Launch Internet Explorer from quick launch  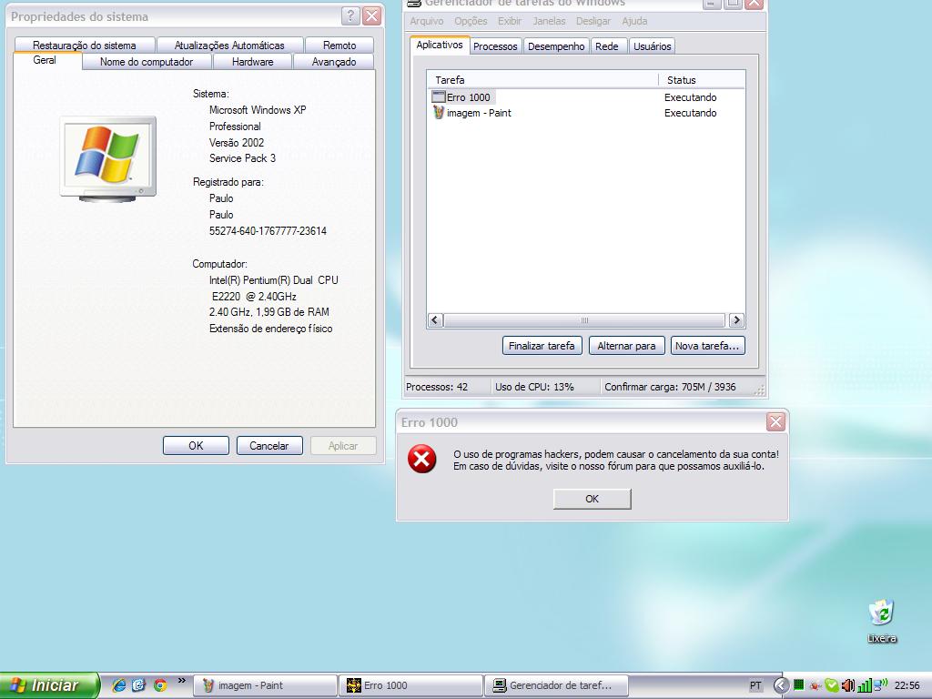(119, 685)
